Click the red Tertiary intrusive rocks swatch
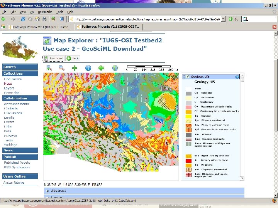This screenshot has width=278, height=208. pos(188,160)
